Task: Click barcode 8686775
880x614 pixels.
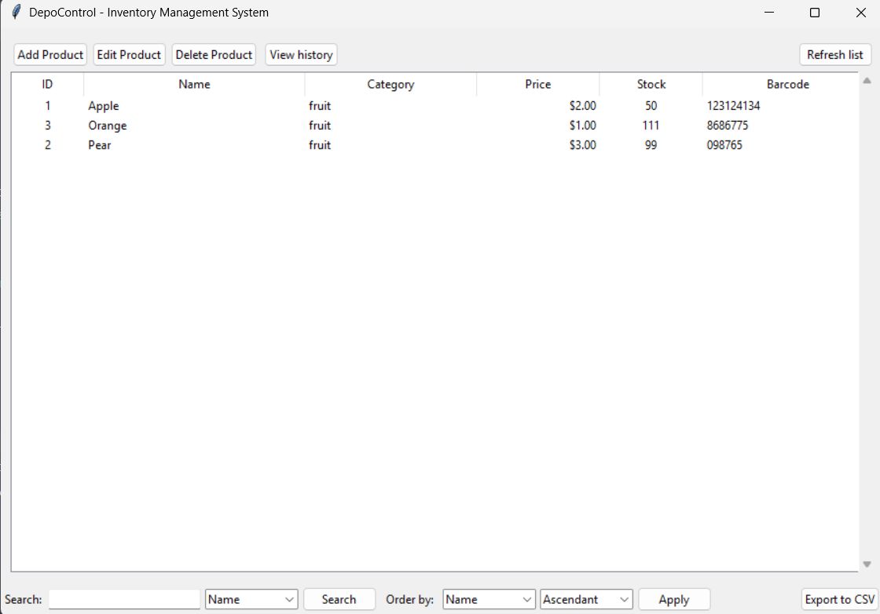Action: point(728,125)
